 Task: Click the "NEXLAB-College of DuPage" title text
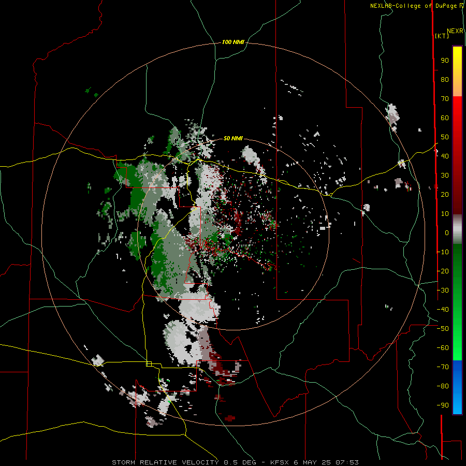[x=413, y=6]
